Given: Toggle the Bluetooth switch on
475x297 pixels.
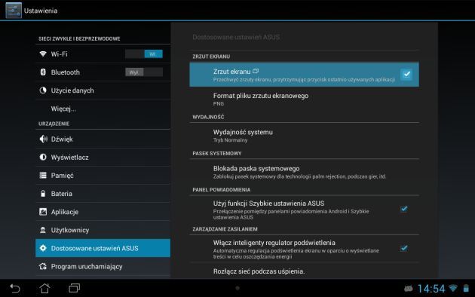Looking at the screenshot, I should (144, 72).
